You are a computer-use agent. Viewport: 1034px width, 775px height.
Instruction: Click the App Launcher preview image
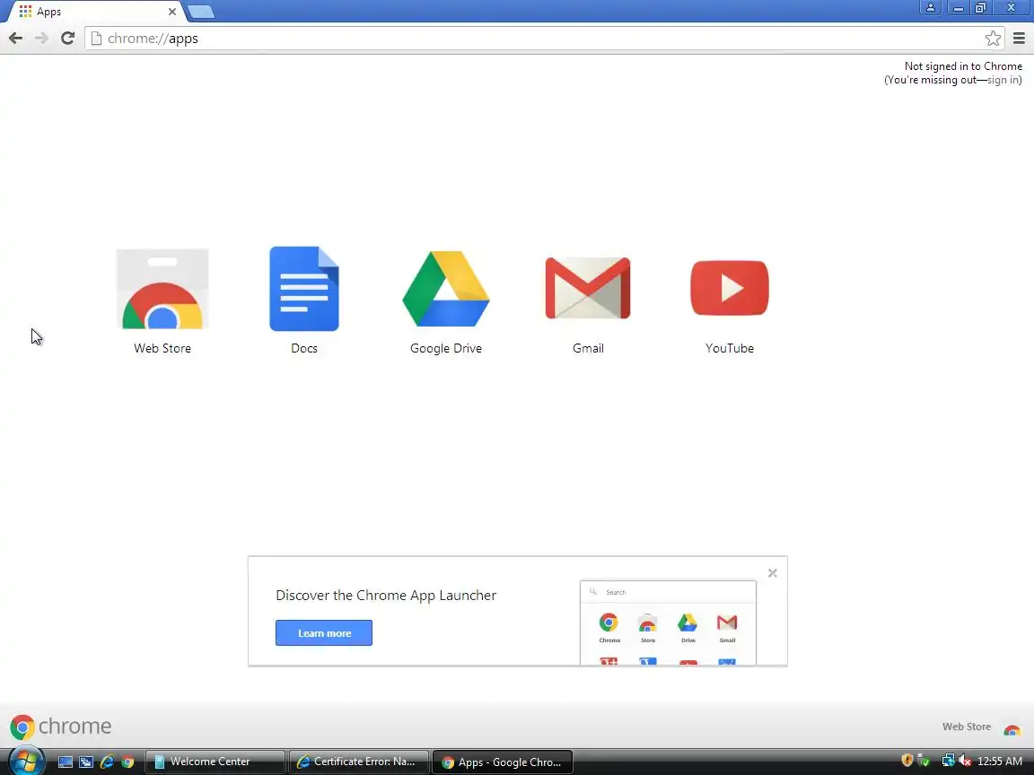coord(668,623)
